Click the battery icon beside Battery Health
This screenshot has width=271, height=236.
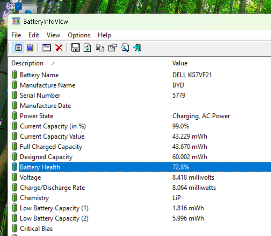pyautogui.click(x=15, y=167)
